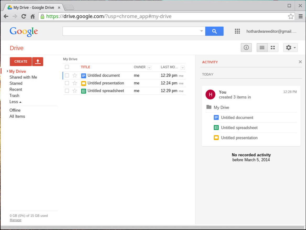Click the green lock security icon
The height and width of the screenshot is (230, 306).
pyautogui.click(x=42, y=16)
